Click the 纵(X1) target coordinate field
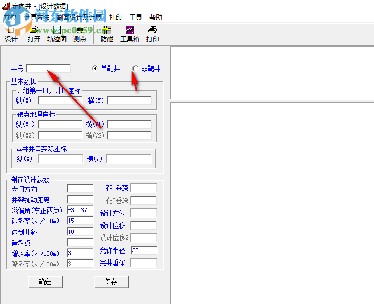 click(x=60, y=124)
